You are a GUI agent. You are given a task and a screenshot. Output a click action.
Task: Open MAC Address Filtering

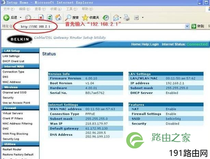(17, 124)
